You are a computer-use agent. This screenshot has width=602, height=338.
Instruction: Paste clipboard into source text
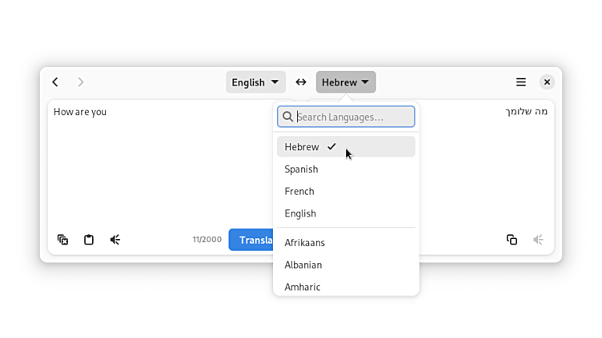click(89, 240)
